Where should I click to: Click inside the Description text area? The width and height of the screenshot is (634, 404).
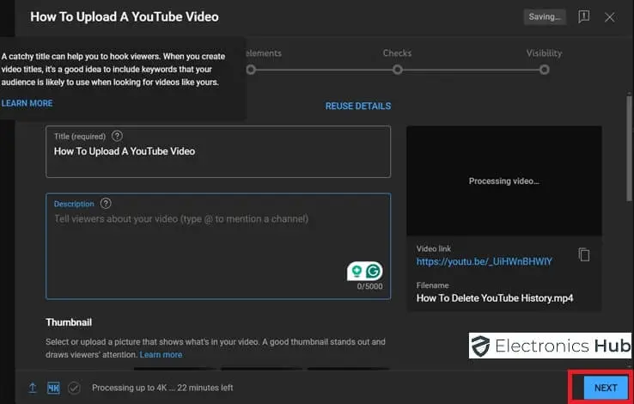pos(218,247)
